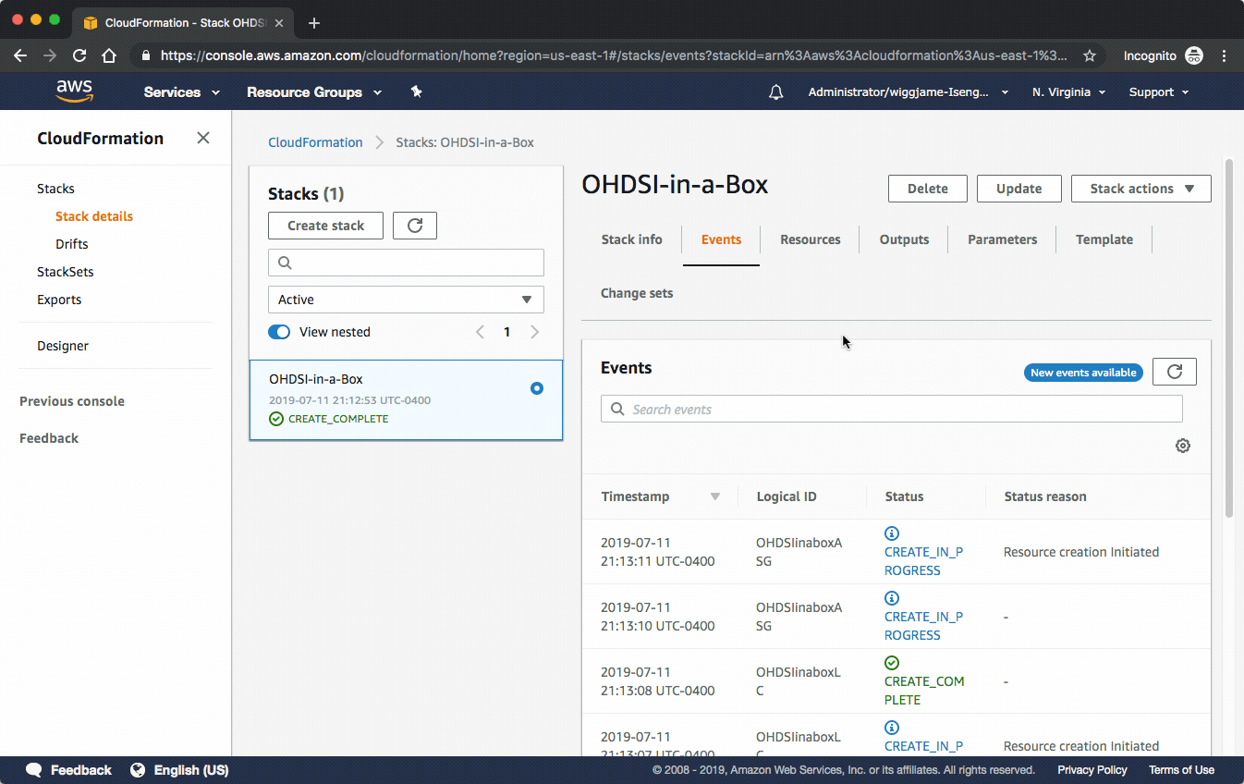This screenshot has height=784, width=1244.
Task: Reload the browser page
Action: tap(79, 55)
